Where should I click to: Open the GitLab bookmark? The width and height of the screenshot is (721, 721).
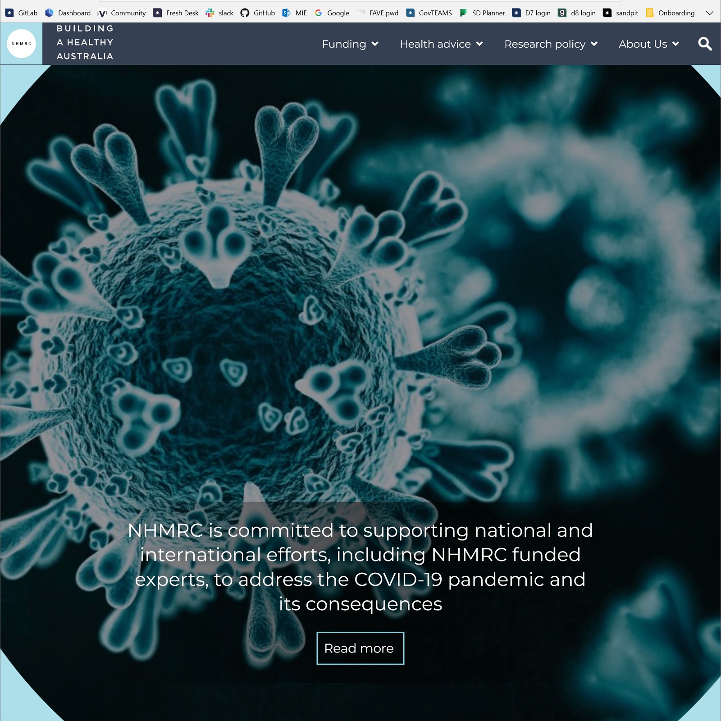(21, 13)
